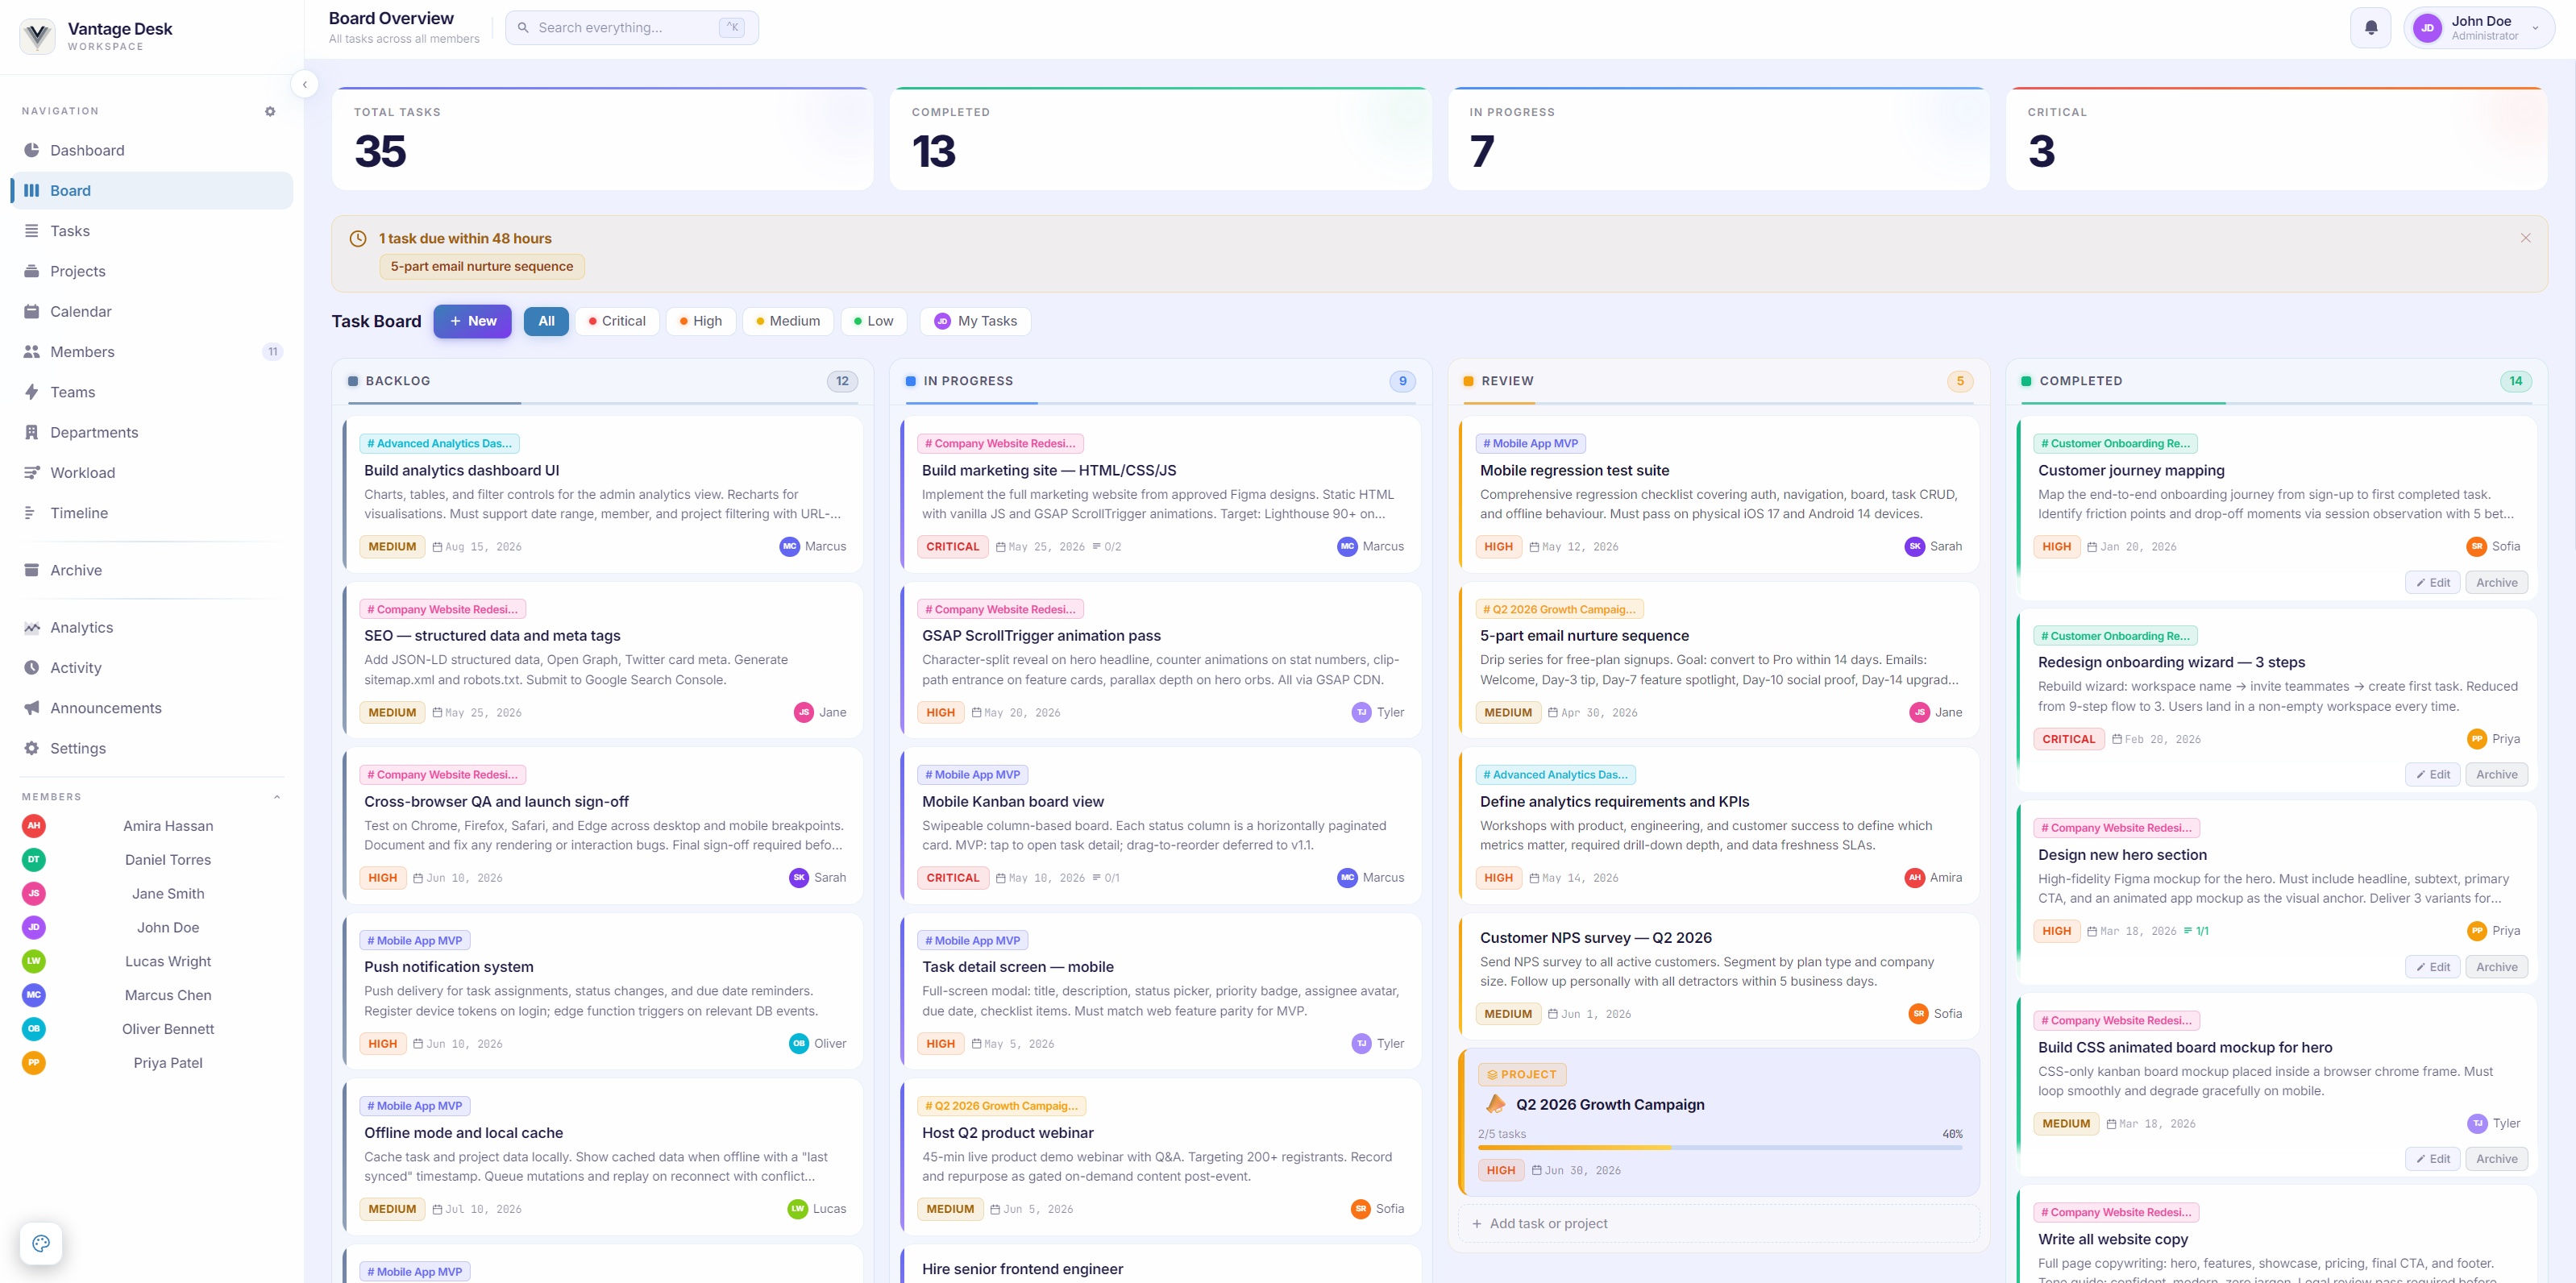This screenshot has width=2576, height=1283.
Task: Click the In Progress stat card showing 7
Action: [x=1718, y=138]
